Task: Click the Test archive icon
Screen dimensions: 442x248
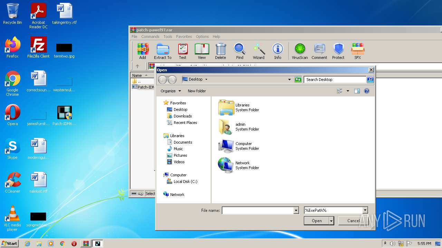Action: 183,51
